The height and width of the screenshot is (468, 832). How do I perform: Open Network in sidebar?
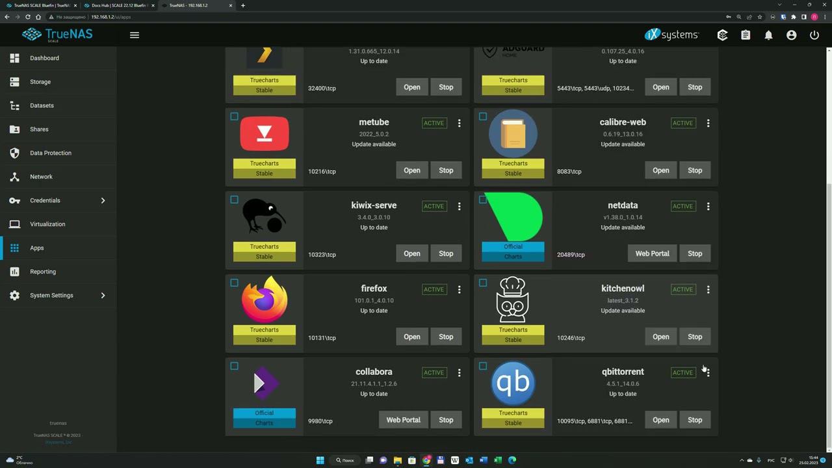pos(58,177)
